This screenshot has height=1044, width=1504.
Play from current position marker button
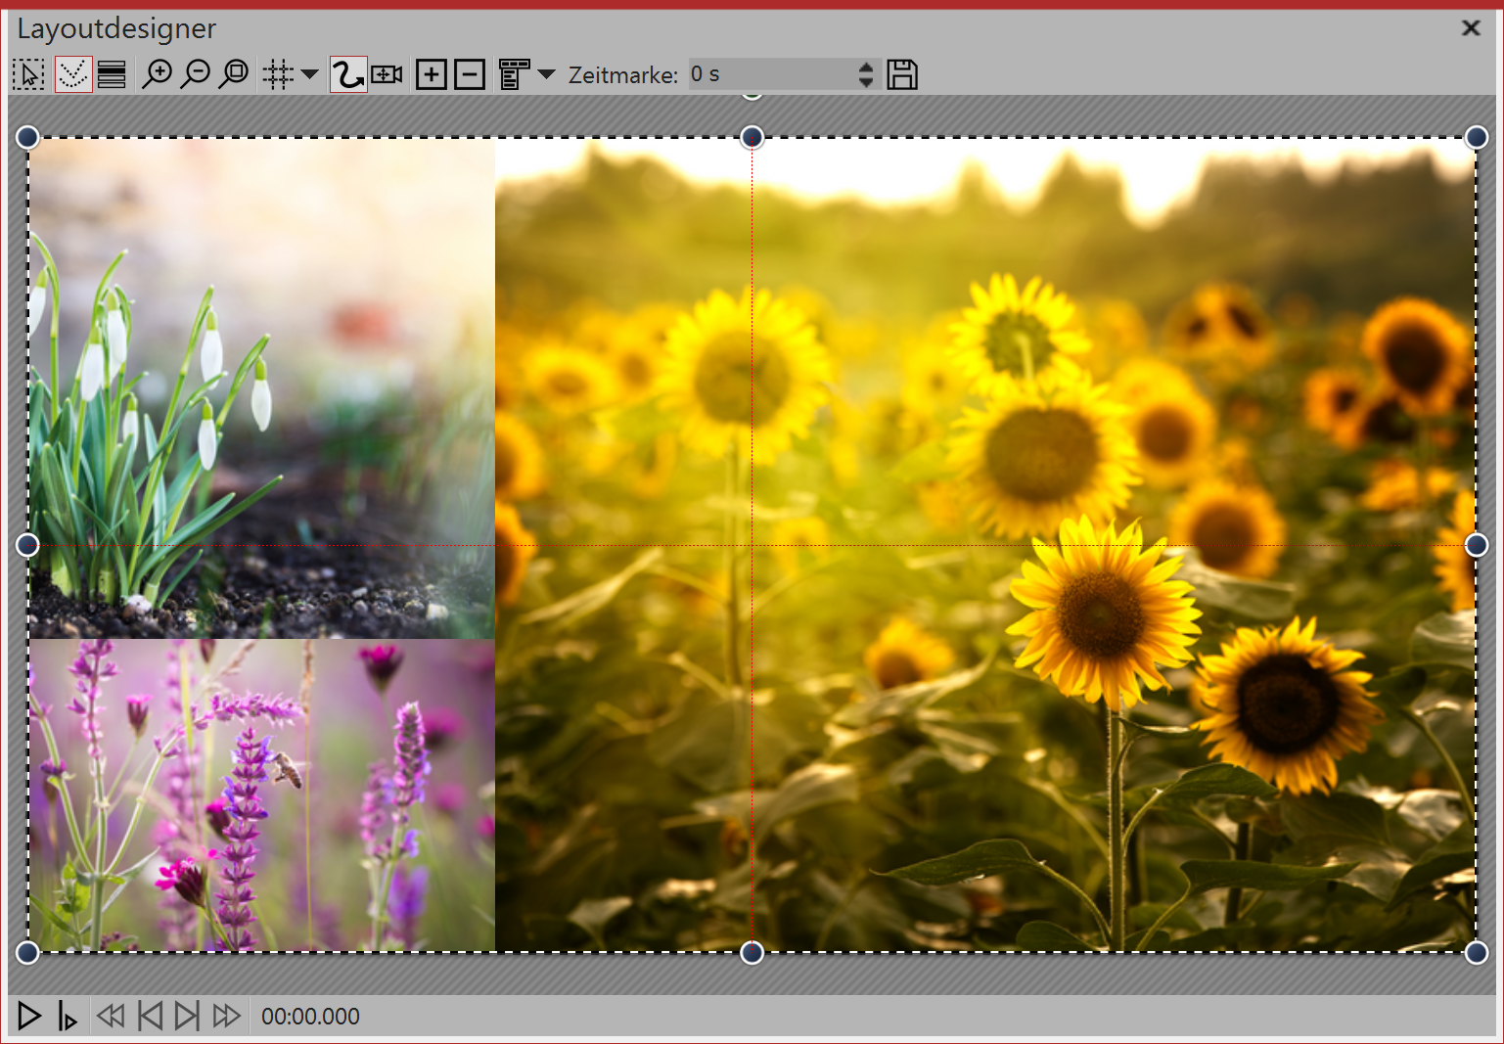[x=67, y=1017]
